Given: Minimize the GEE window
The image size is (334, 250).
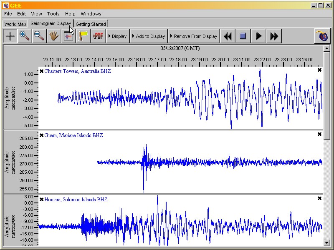Looking at the screenshot, I should click(x=314, y=5).
